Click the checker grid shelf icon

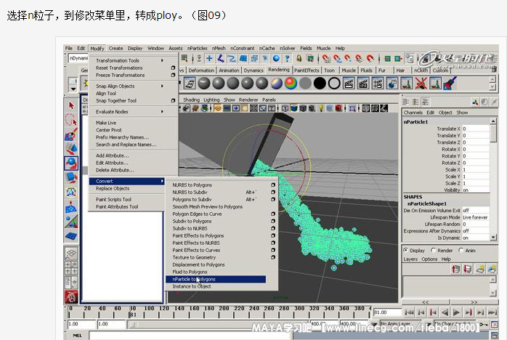click(190, 84)
